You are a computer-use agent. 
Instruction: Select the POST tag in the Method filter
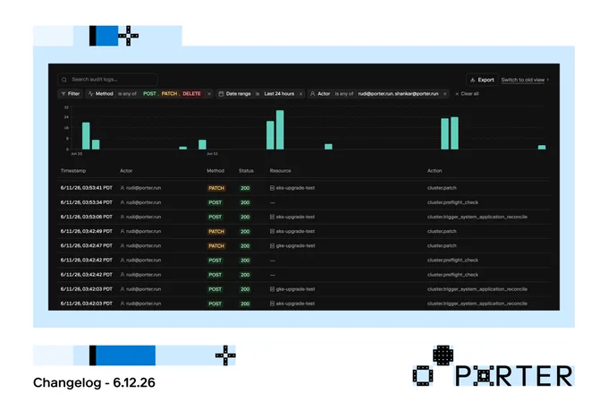[x=149, y=94]
